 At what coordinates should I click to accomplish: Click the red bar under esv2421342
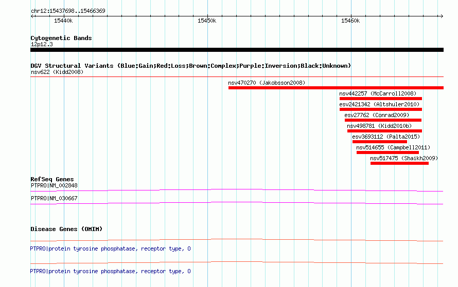381,109
